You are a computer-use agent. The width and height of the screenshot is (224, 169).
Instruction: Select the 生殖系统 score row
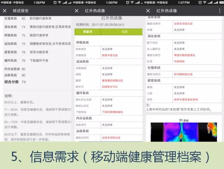pyautogui.click(x=34, y=18)
